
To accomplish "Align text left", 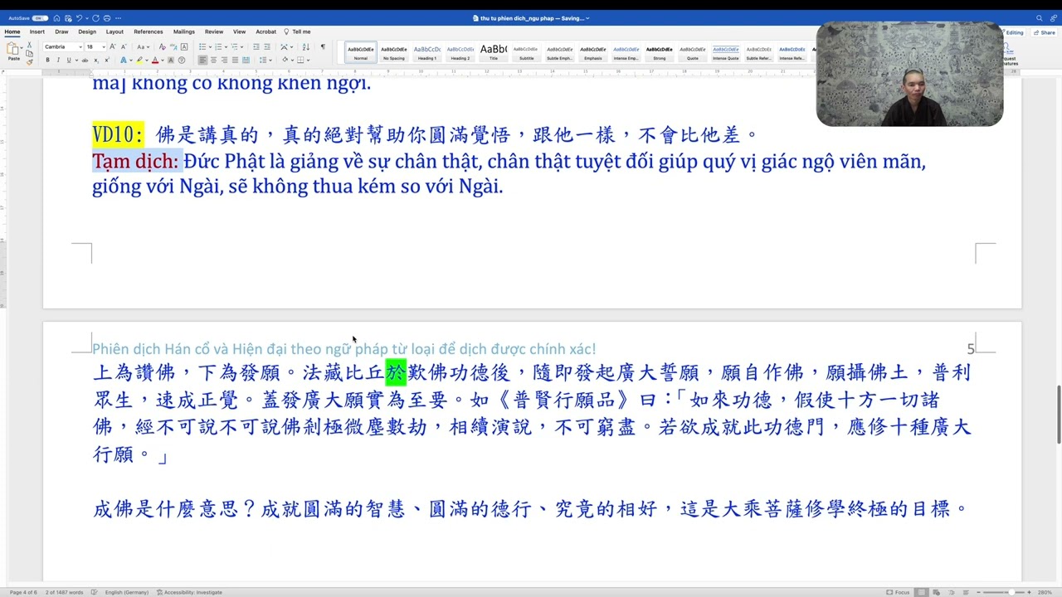I will tap(202, 60).
